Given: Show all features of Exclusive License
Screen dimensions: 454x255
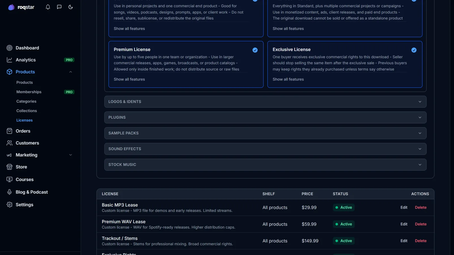Looking at the screenshot, I should 288,79.
